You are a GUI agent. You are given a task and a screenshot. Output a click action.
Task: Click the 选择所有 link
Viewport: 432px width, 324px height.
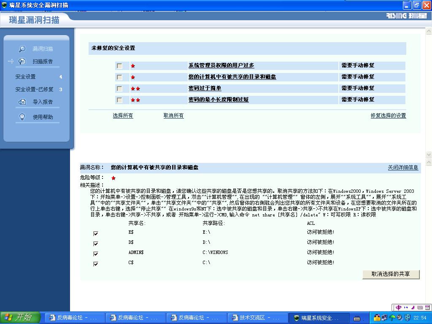click(123, 116)
